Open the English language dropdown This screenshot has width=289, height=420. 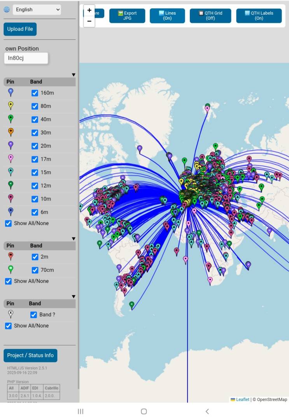pos(37,10)
